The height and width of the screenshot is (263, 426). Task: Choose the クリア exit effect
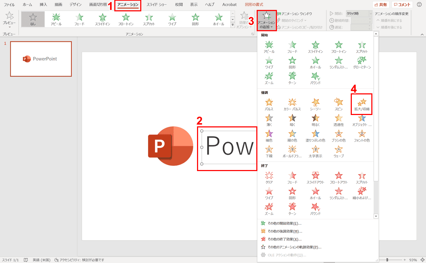tap(269, 178)
